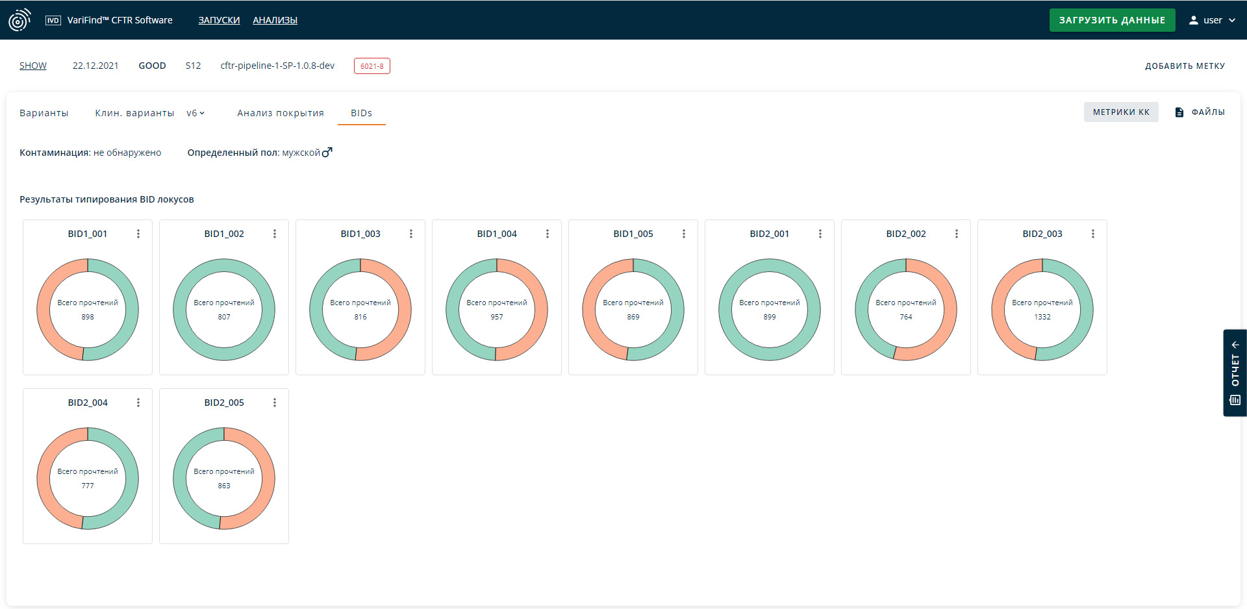Click the МЕТРИКИ КК button
Viewport: 1247px width, 609px height.
tap(1121, 112)
